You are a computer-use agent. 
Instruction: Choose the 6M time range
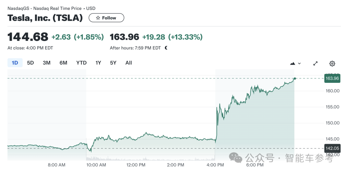(63, 63)
